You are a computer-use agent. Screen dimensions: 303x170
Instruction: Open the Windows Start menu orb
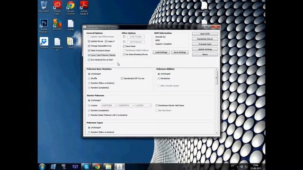[42, 166]
